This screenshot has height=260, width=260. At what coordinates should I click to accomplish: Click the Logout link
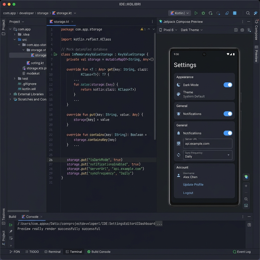pyautogui.click(x=188, y=193)
